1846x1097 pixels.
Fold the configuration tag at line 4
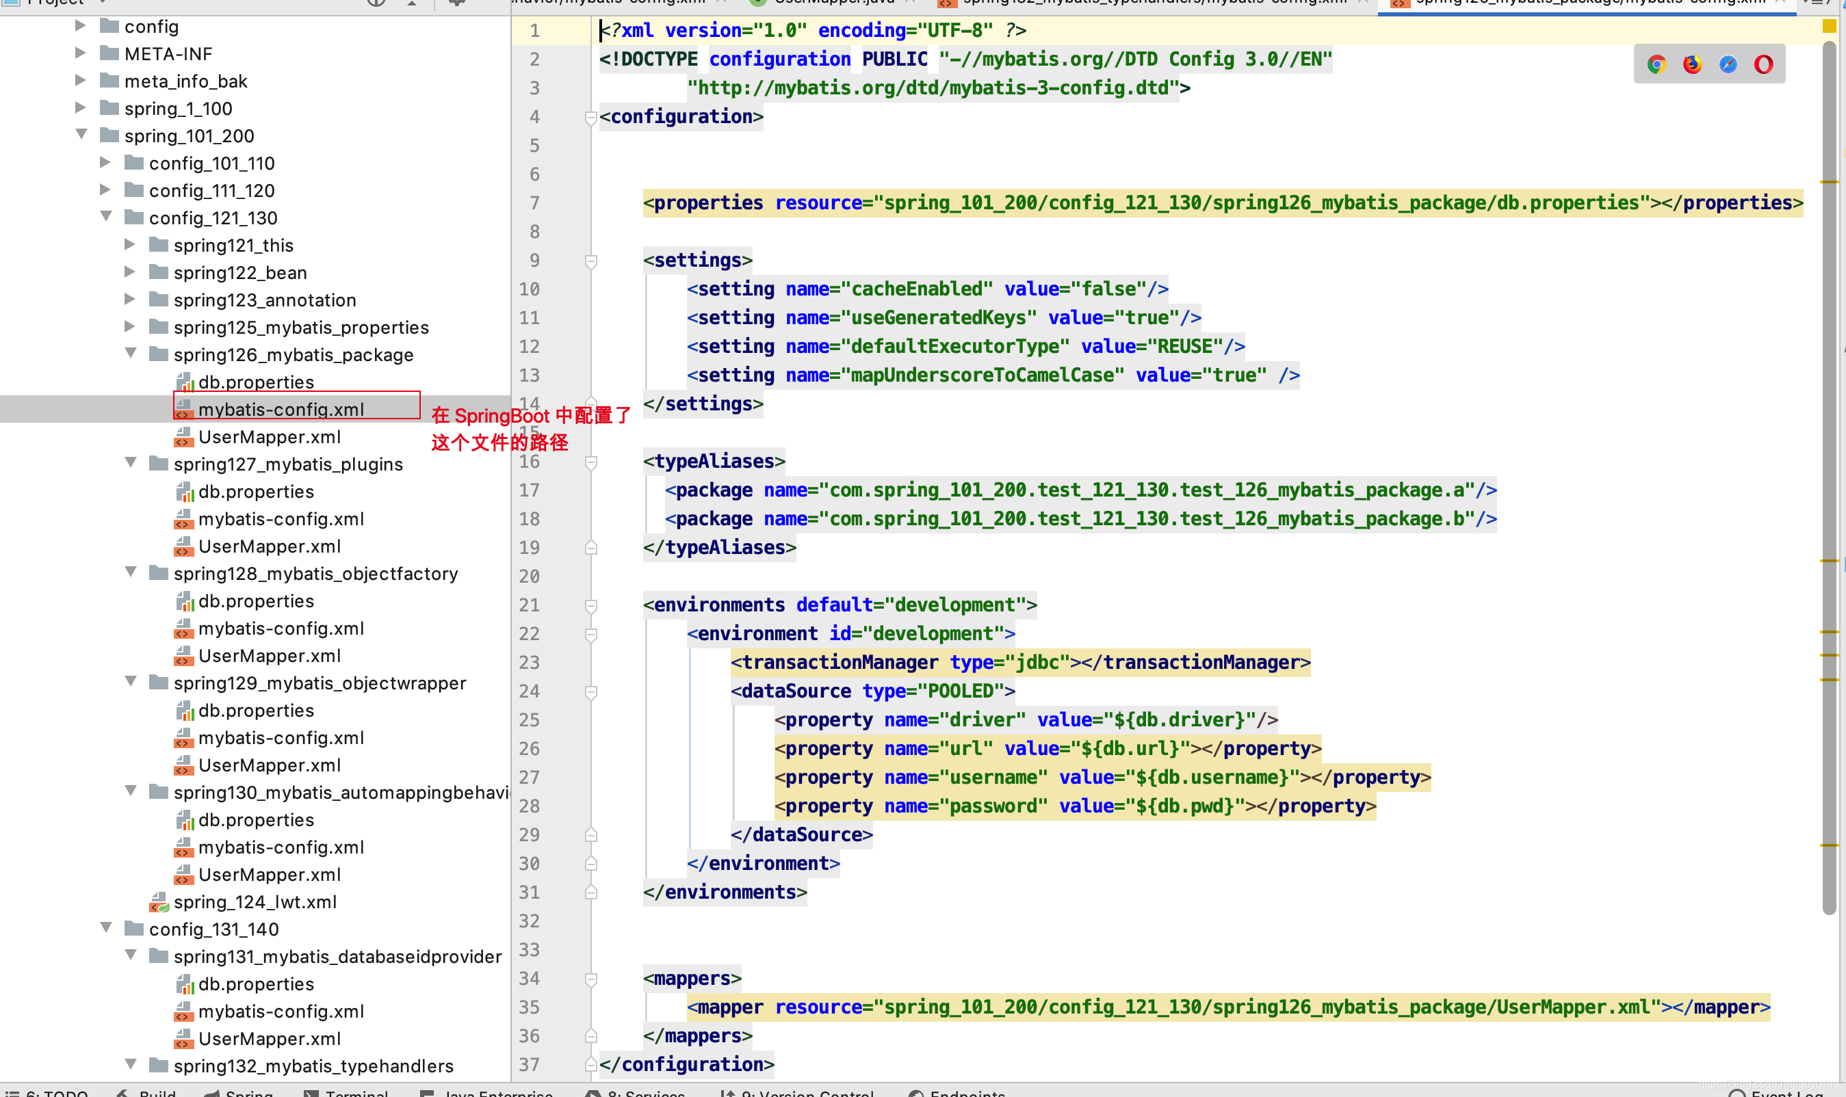pos(591,118)
